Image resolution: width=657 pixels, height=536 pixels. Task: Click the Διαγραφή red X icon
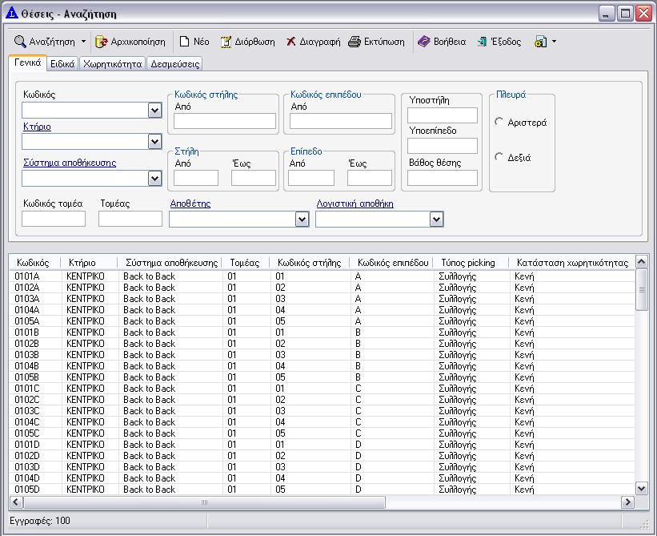290,42
